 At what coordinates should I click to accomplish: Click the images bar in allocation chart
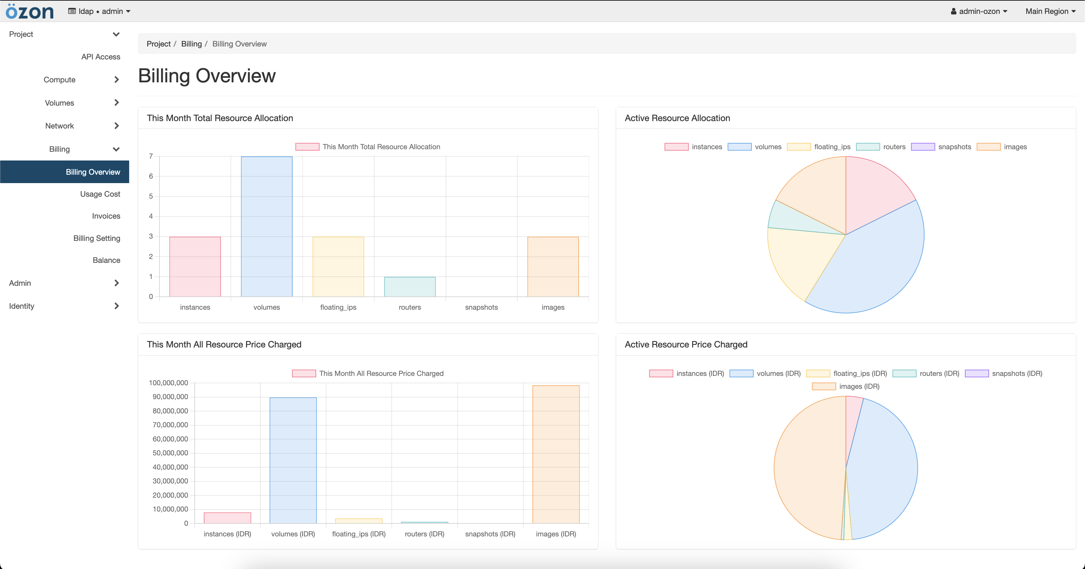pyautogui.click(x=553, y=267)
